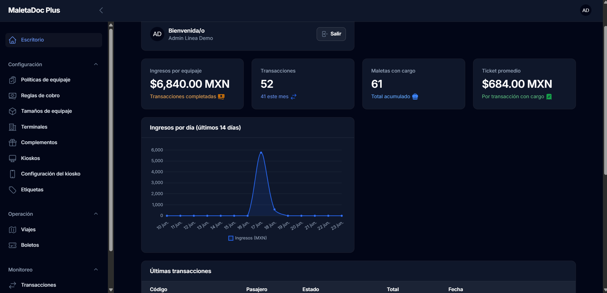Image resolution: width=607 pixels, height=293 pixels.
Task: Go to Etiquetas page
Action: pyautogui.click(x=54, y=190)
